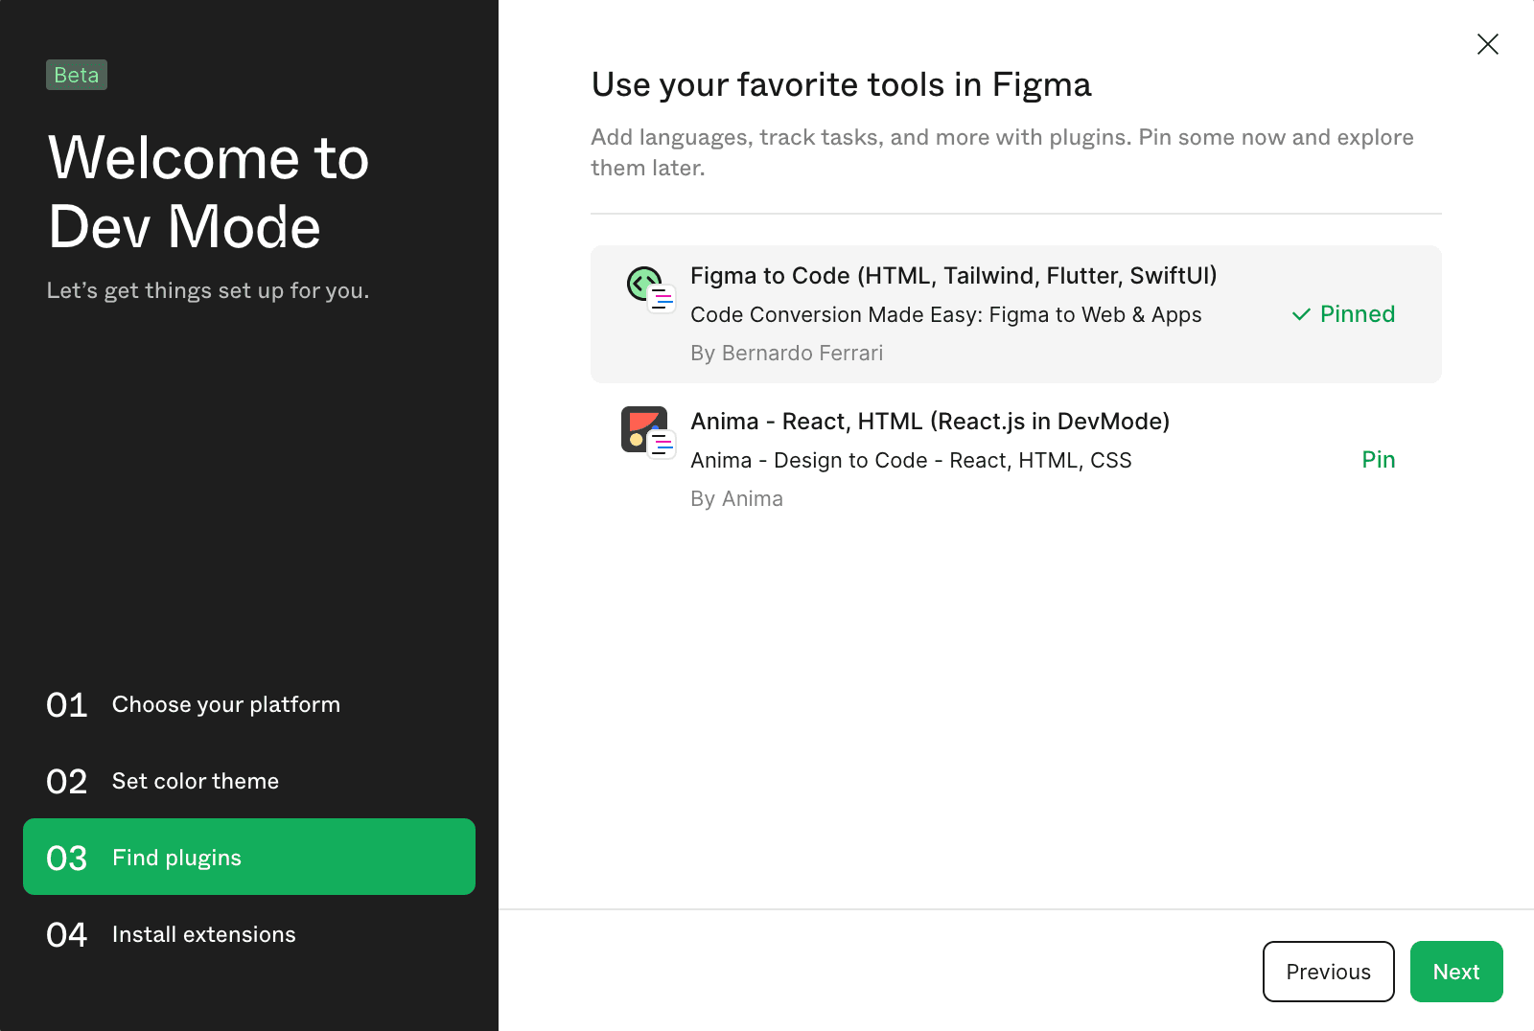
Task: Click the Figma to Code plugin icon
Action: point(650,289)
